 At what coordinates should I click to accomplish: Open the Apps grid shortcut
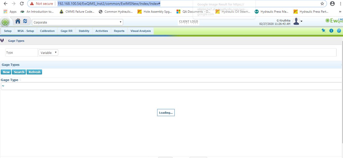(10, 11)
